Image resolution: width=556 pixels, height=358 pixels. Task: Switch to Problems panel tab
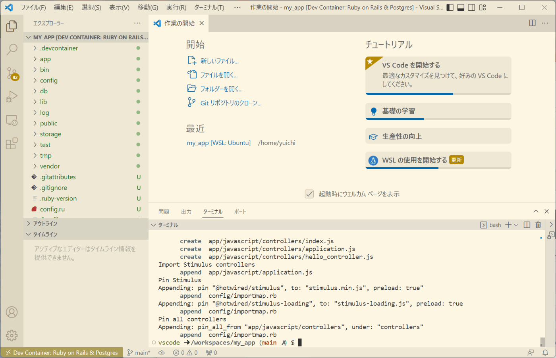[x=164, y=212]
